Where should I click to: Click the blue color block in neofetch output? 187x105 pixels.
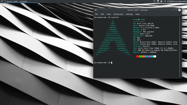pyautogui.click(x=146, y=56)
